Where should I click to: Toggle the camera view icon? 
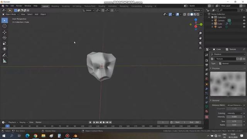200,43
